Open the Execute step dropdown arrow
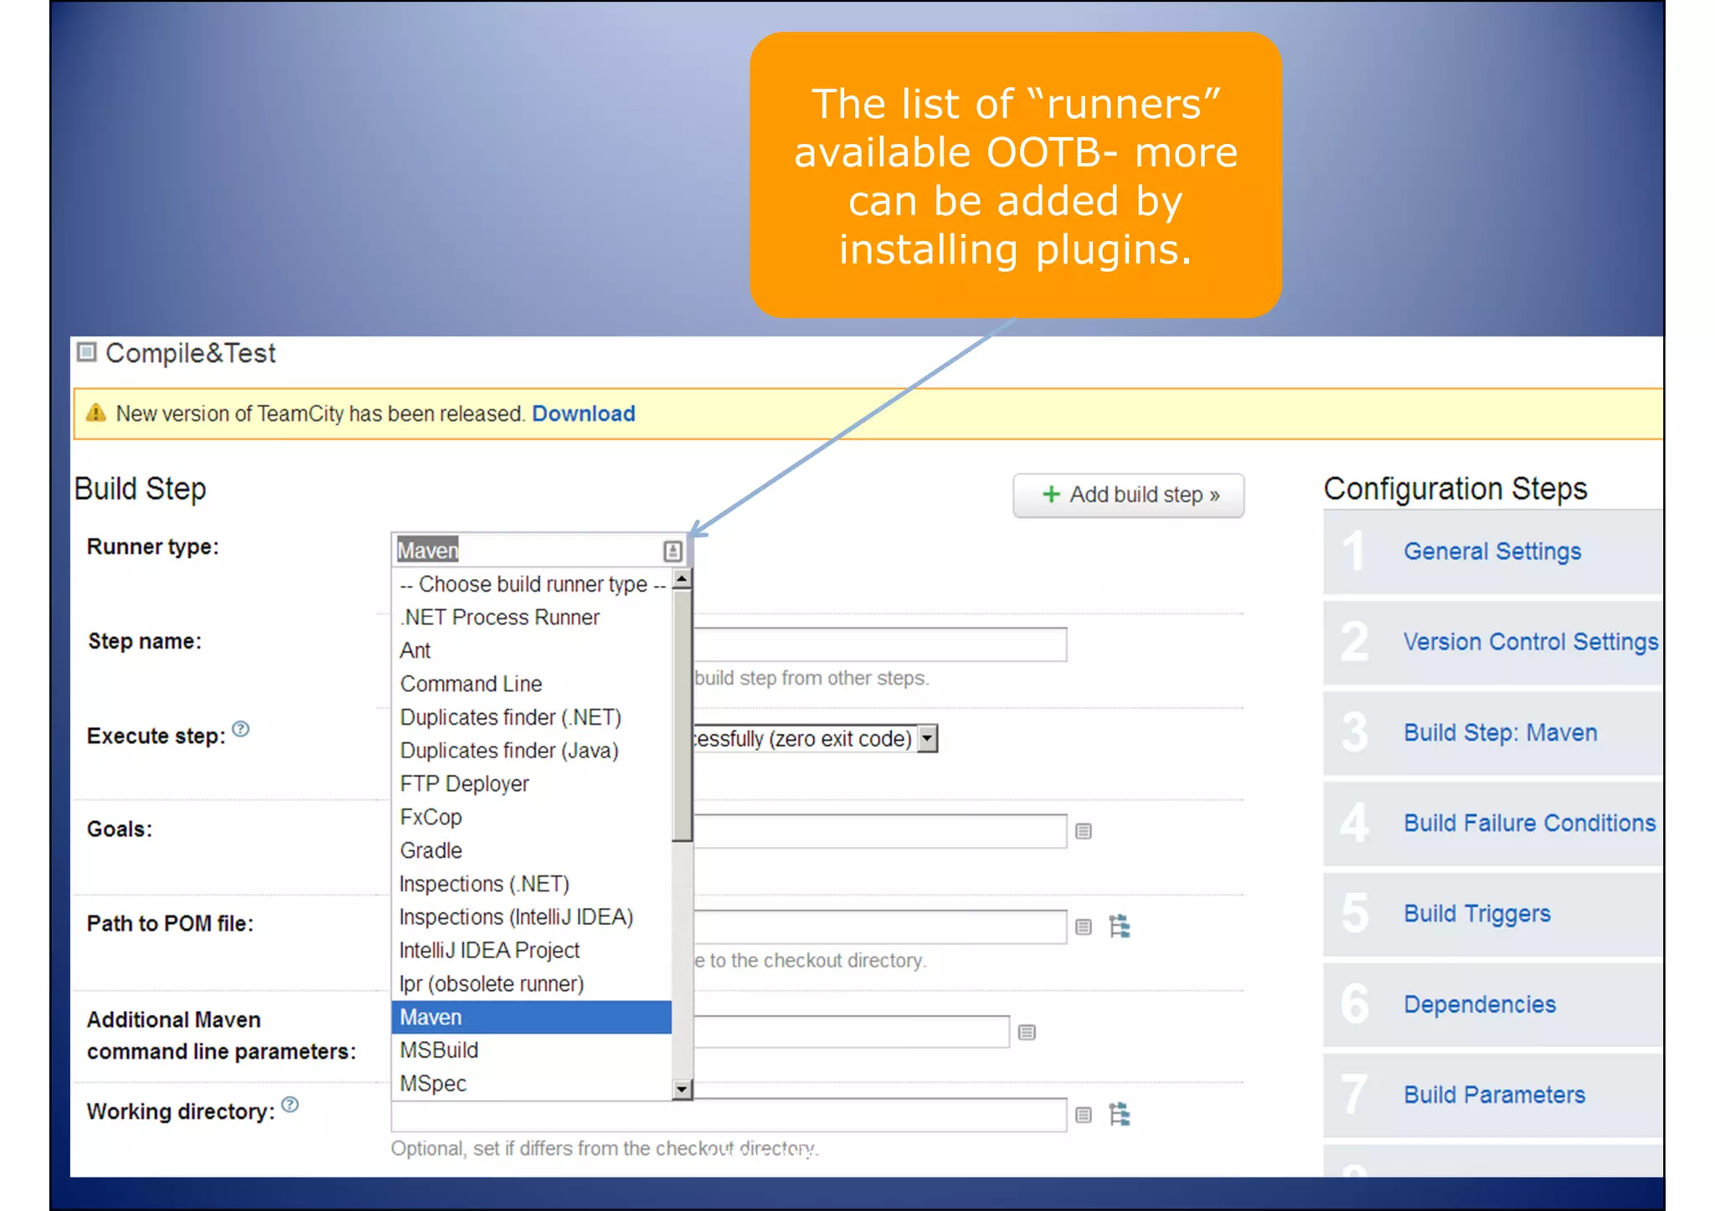 pyautogui.click(x=927, y=739)
